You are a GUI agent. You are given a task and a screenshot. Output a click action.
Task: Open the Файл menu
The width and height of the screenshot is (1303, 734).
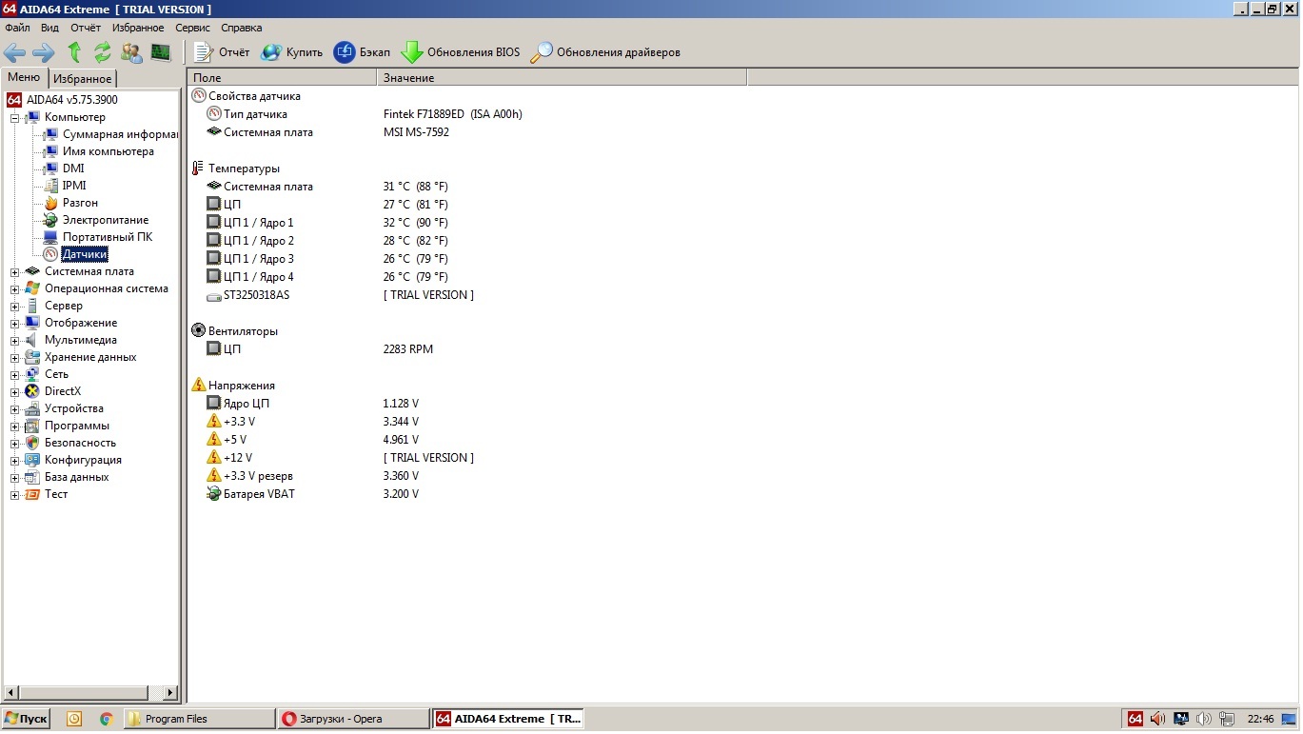pyautogui.click(x=17, y=28)
